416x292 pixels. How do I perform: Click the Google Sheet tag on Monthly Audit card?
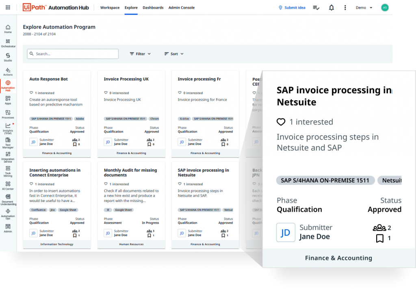pyautogui.click(x=123, y=210)
